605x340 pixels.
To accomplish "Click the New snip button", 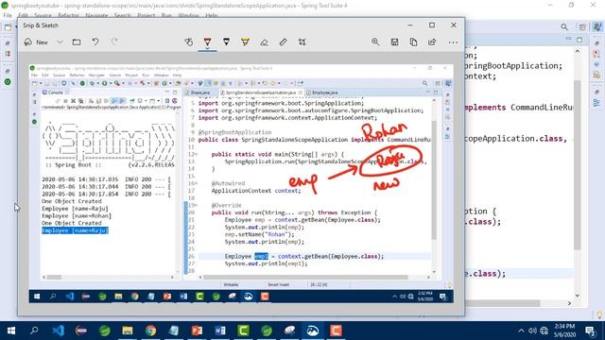I will click(36, 42).
